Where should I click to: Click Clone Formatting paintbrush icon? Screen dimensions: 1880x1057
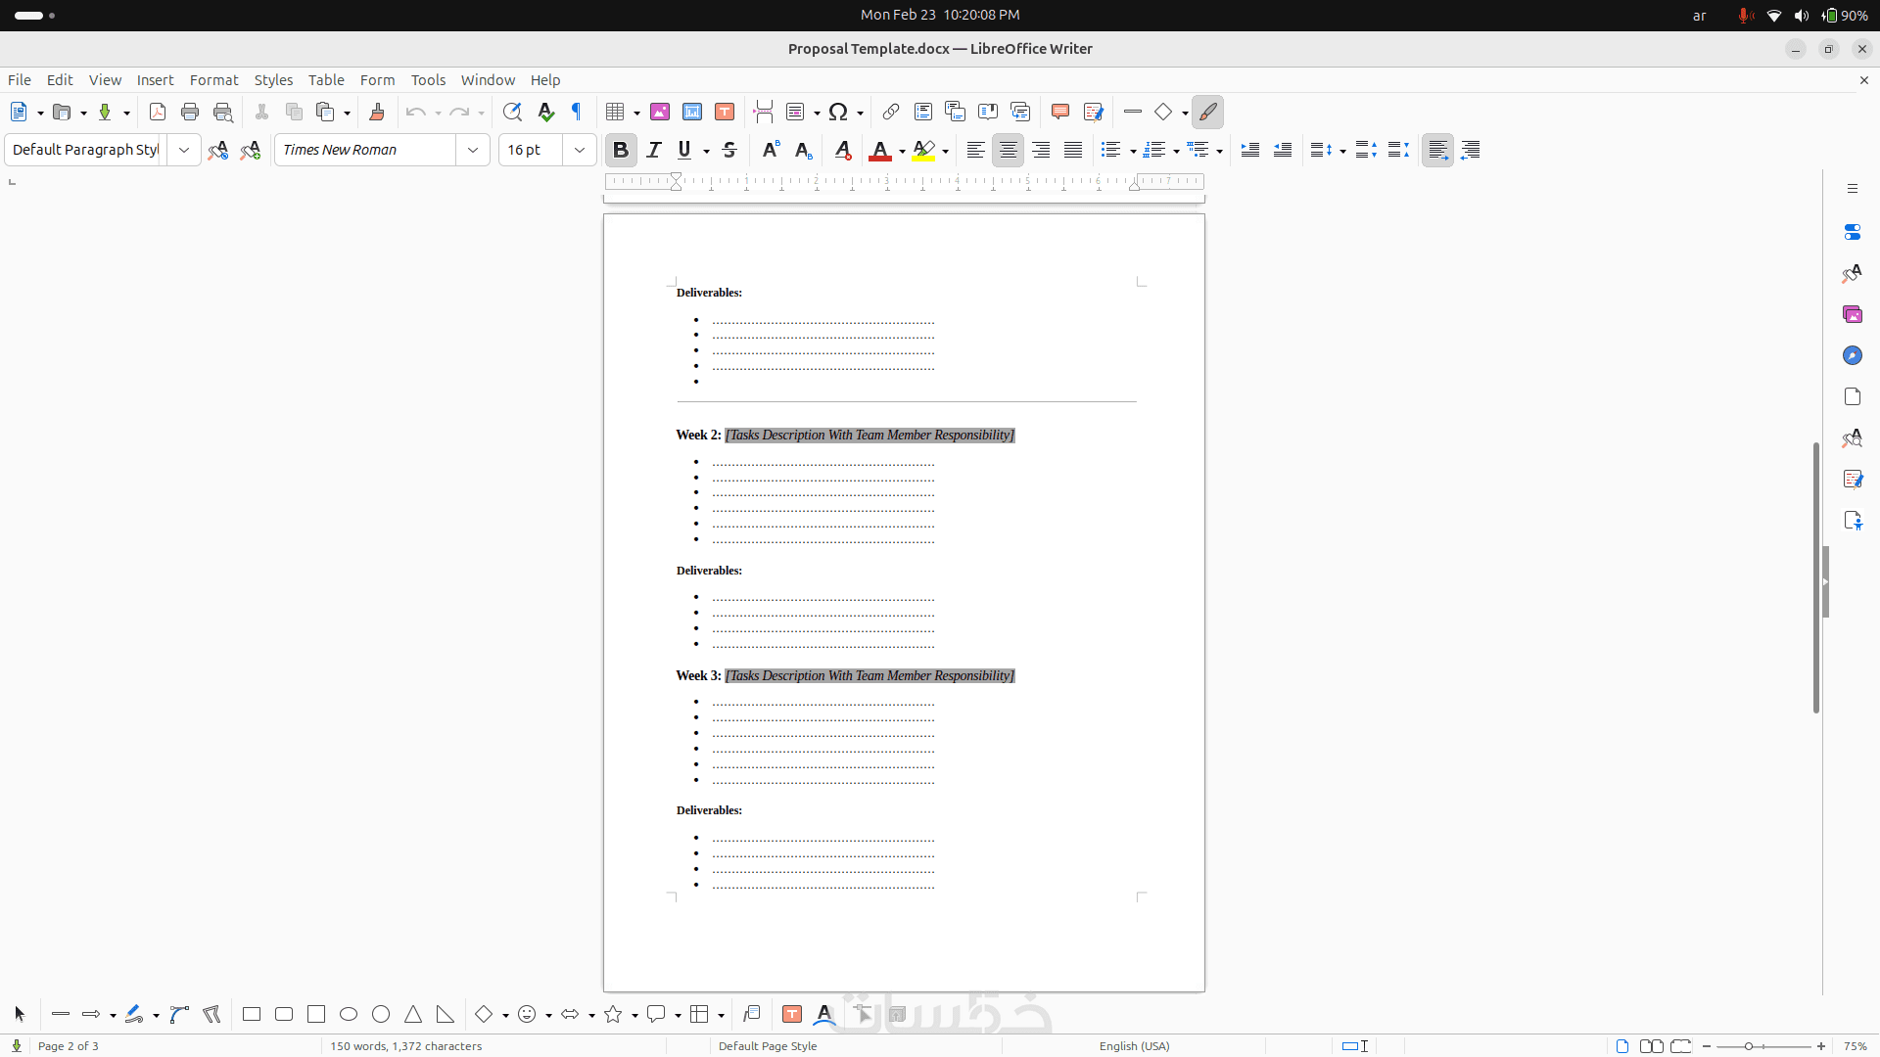pos(377,112)
